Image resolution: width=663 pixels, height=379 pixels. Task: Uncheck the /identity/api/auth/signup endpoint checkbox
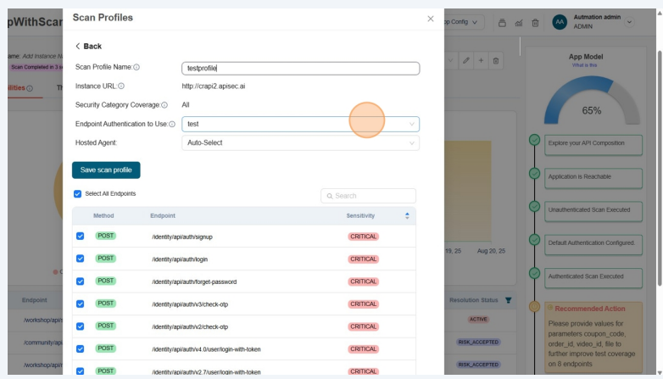tap(81, 237)
